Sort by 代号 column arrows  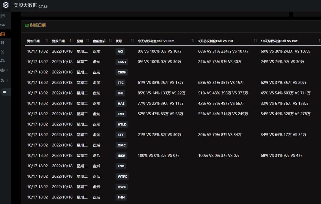point(133,40)
